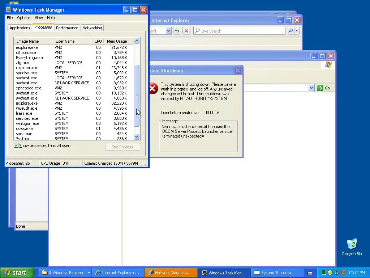
Task: Click the orange Everything search tray icon
Action: (x=343, y=273)
